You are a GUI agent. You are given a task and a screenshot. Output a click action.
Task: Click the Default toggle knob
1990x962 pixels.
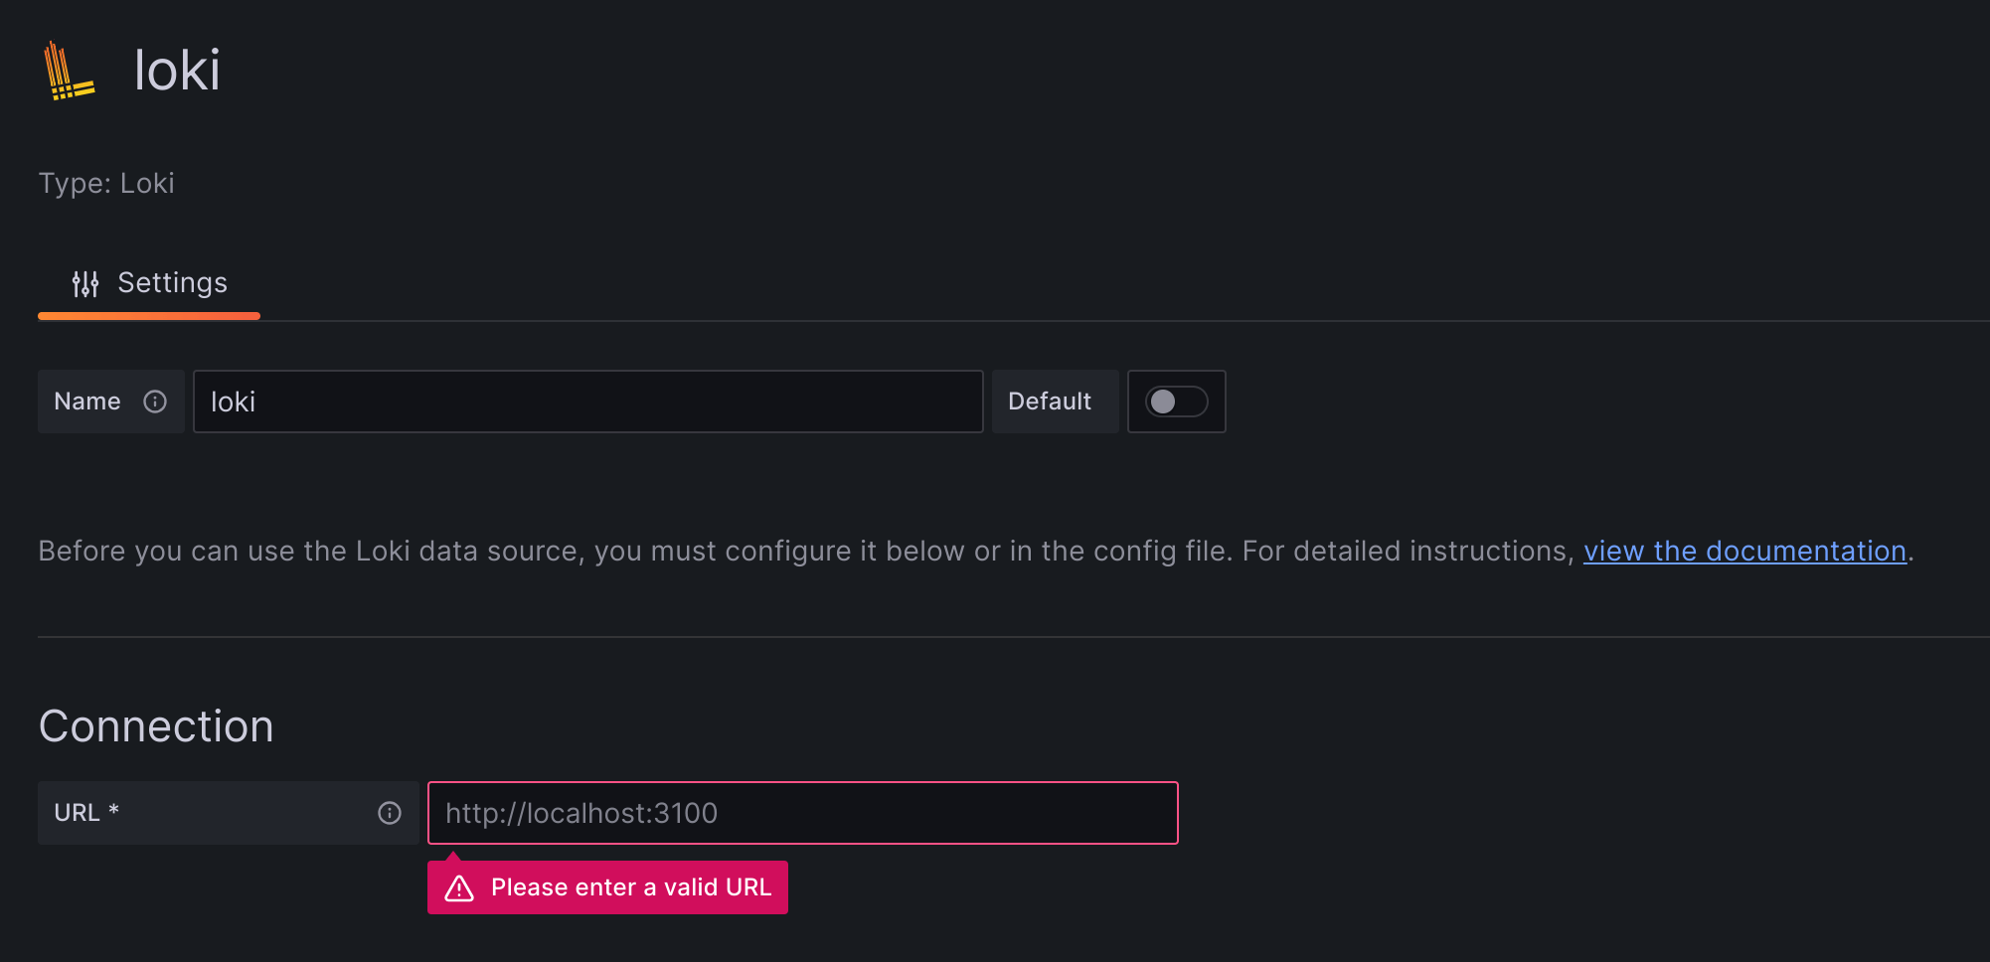1165,401
